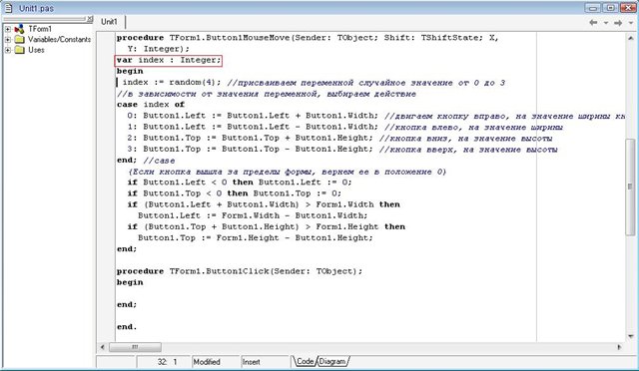Image resolution: width=639 pixels, height=371 pixels.
Task: Expand the Variables/Constants tree node
Action: point(8,40)
